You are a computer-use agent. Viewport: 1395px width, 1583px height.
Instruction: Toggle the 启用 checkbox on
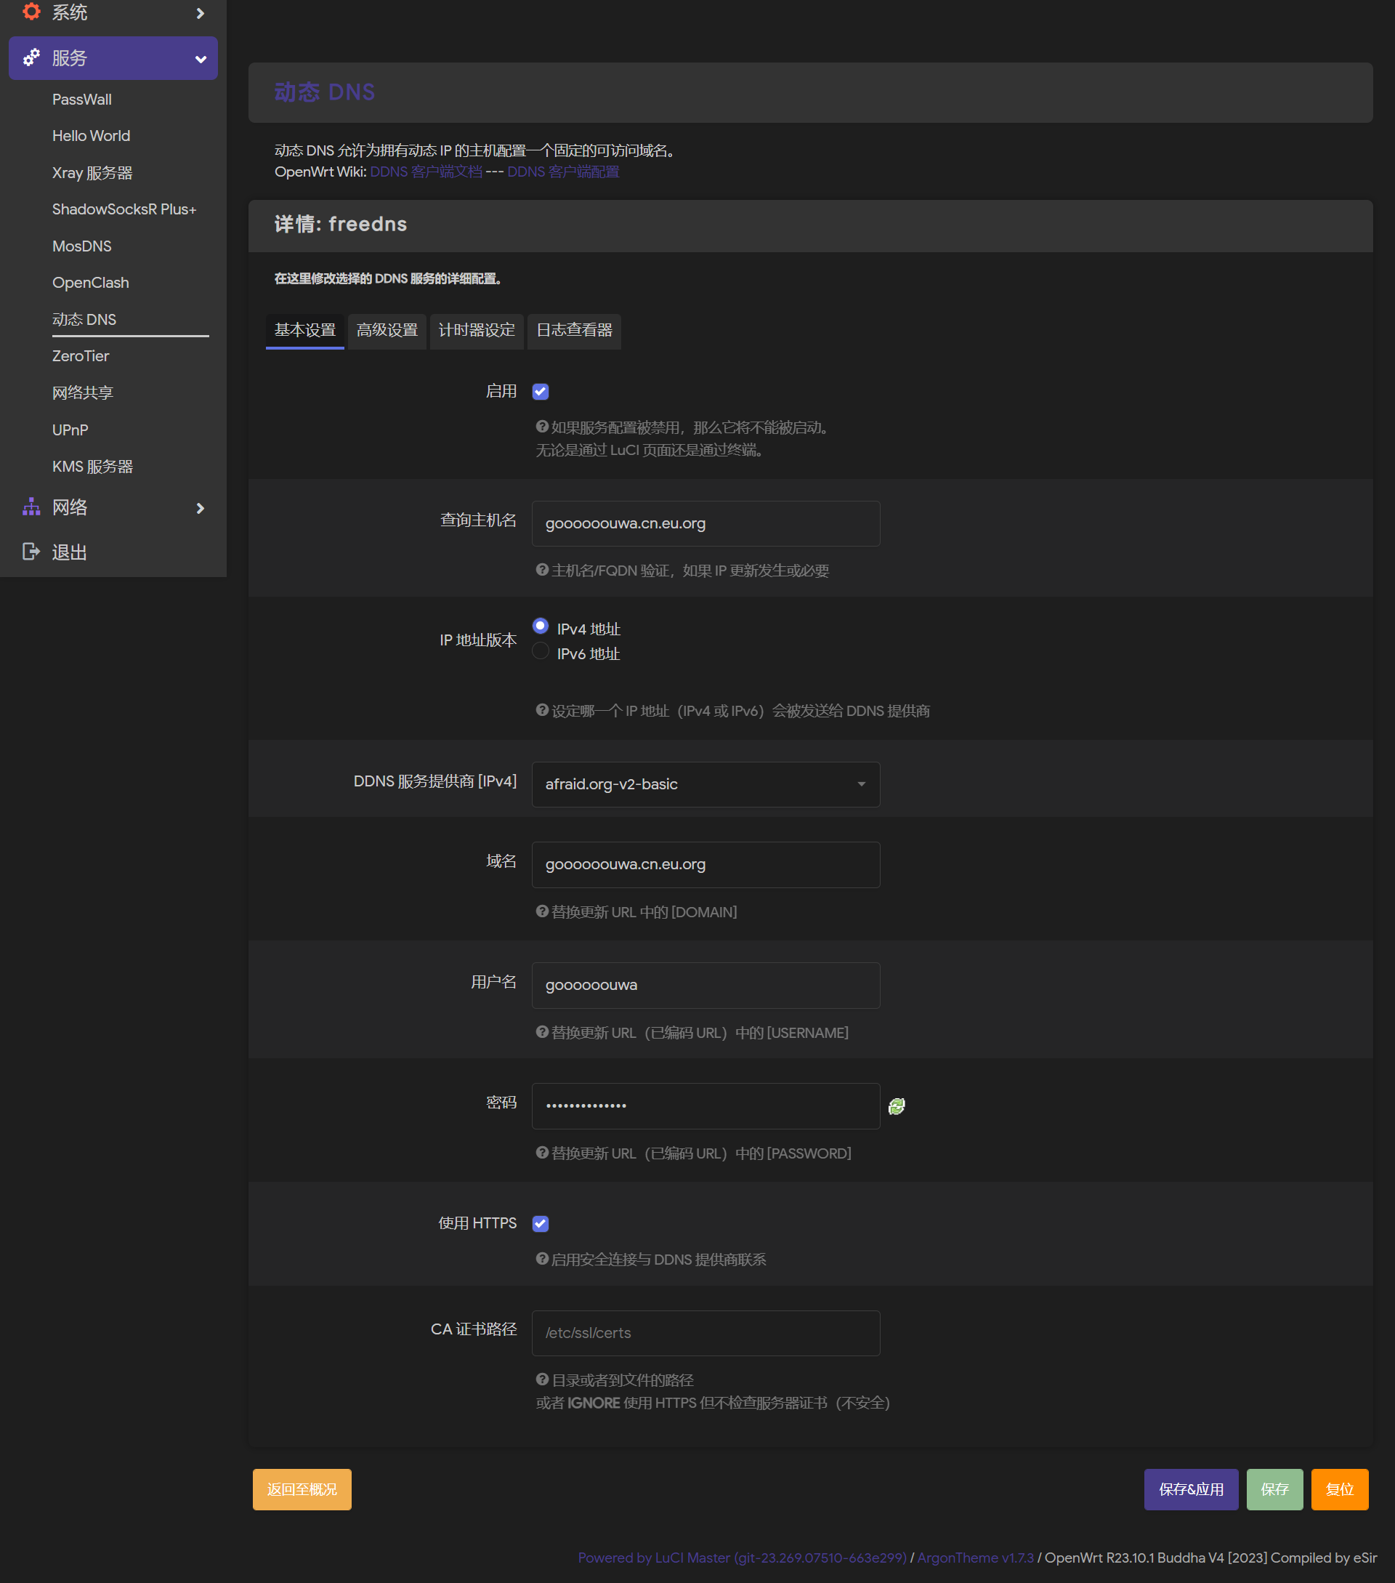point(540,392)
